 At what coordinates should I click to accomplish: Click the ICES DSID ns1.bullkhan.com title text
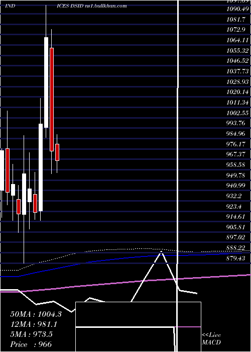tap(92, 6)
